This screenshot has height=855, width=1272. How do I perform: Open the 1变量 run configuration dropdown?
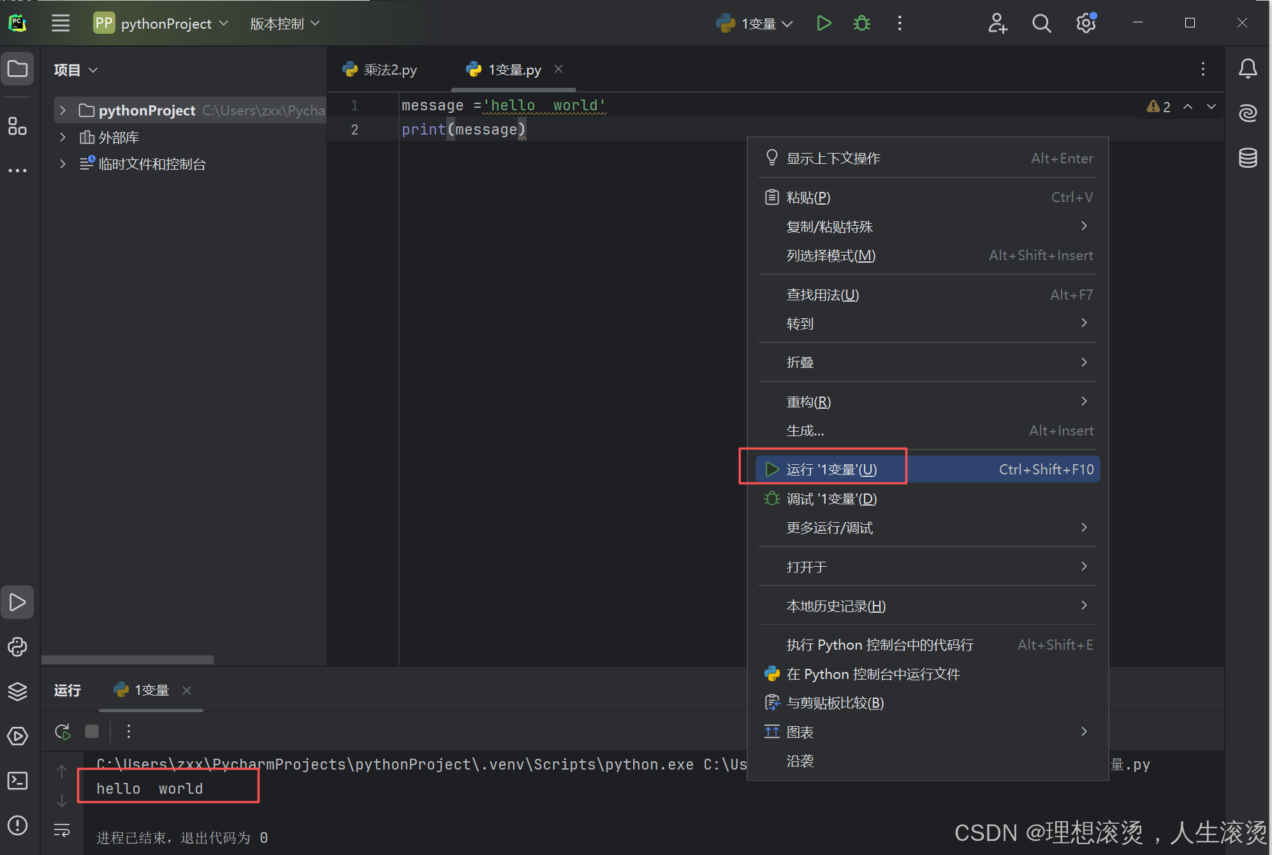tap(754, 24)
